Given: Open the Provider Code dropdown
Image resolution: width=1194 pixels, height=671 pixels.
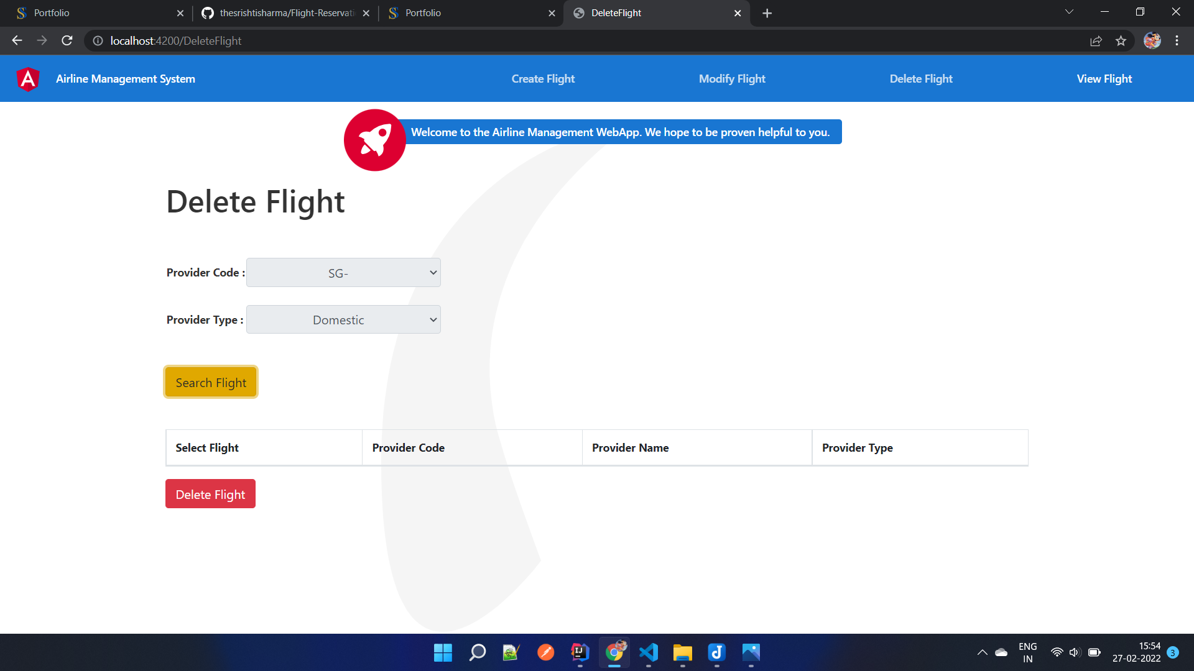Looking at the screenshot, I should click(x=343, y=272).
